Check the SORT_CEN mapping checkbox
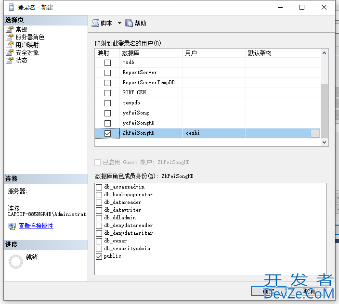 (107, 93)
